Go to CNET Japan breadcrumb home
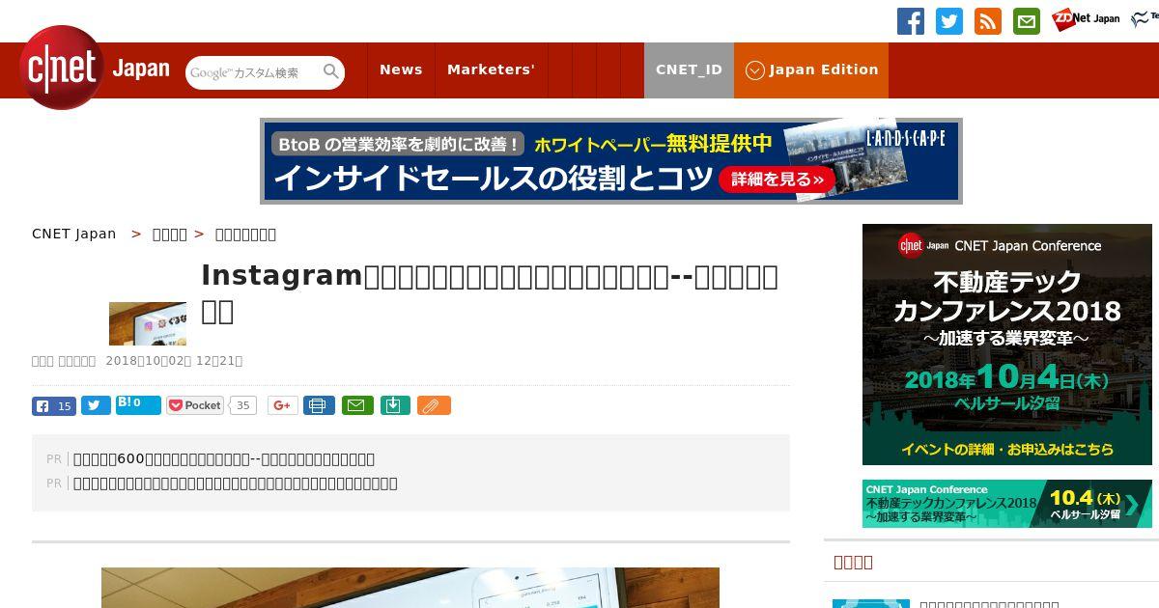The image size is (1159, 608). pos(73,234)
